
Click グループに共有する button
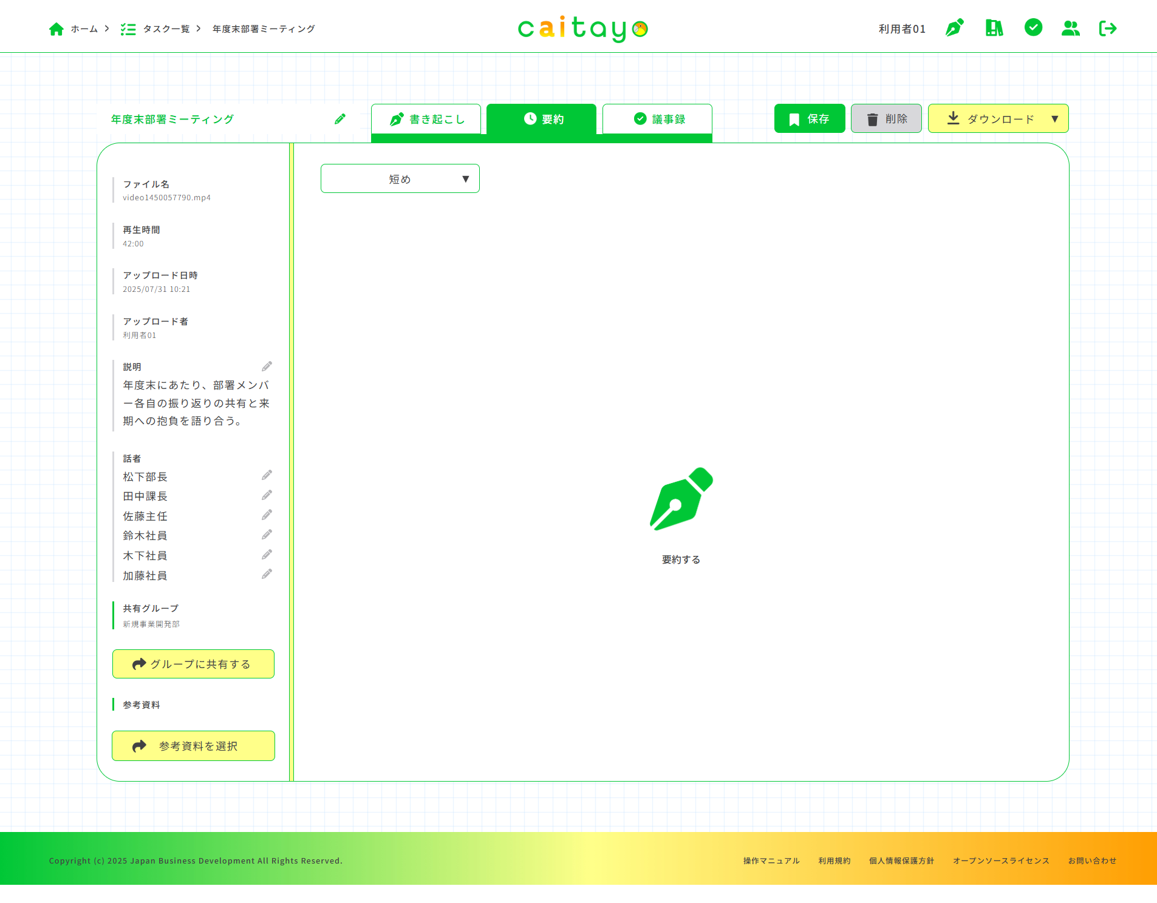click(x=193, y=664)
